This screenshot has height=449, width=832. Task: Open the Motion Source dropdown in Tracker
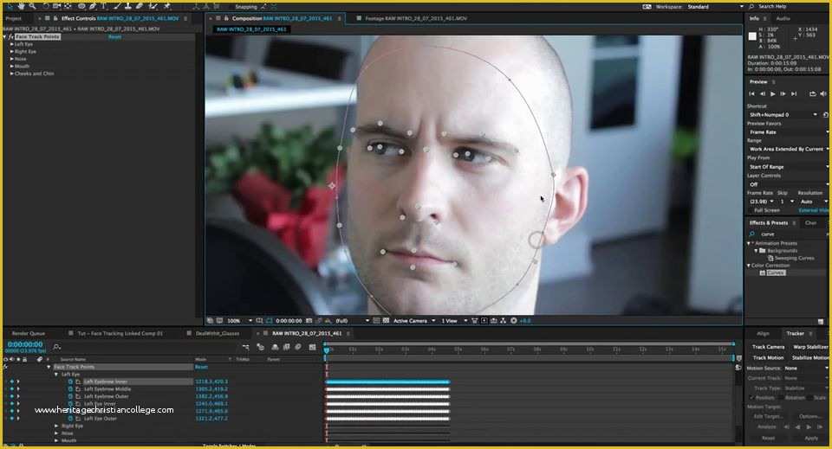click(x=807, y=368)
